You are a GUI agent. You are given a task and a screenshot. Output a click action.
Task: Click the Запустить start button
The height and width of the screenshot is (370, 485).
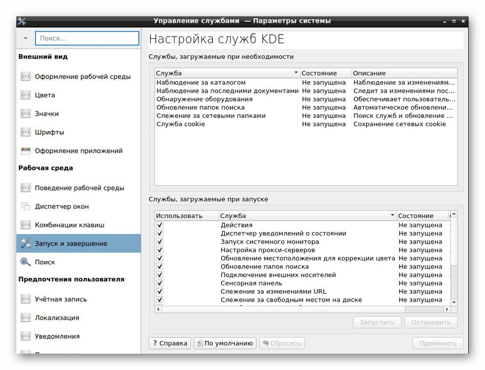click(x=377, y=322)
